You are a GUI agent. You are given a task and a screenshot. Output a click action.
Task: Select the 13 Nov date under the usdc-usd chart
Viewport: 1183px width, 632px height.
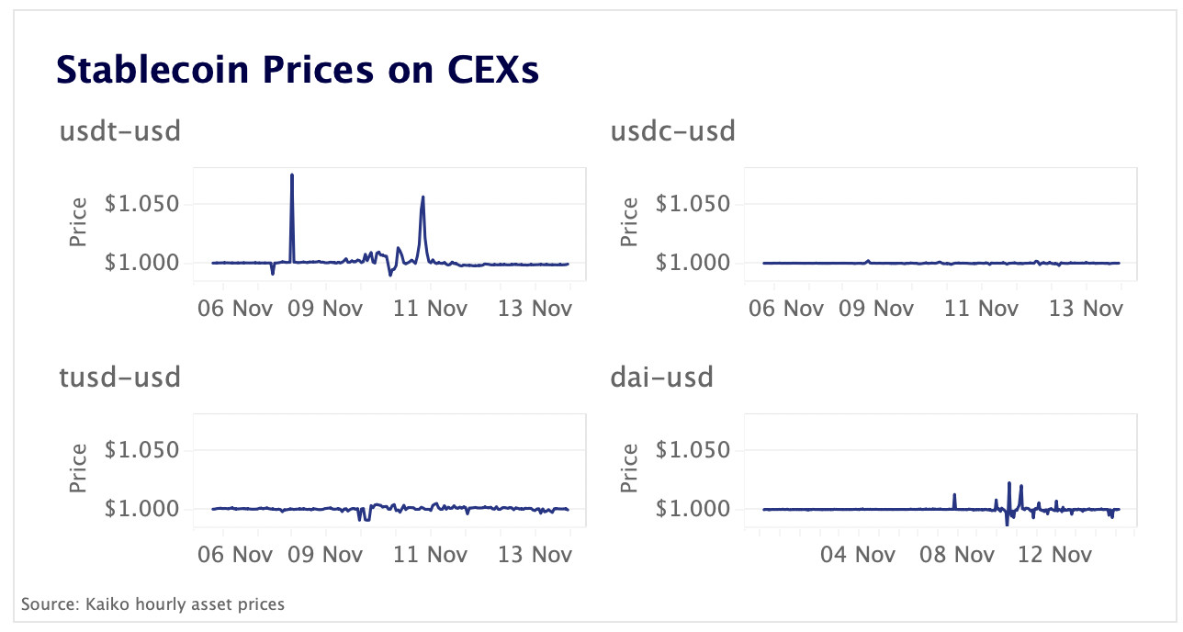pyautogui.click(x=1087, y=308)
